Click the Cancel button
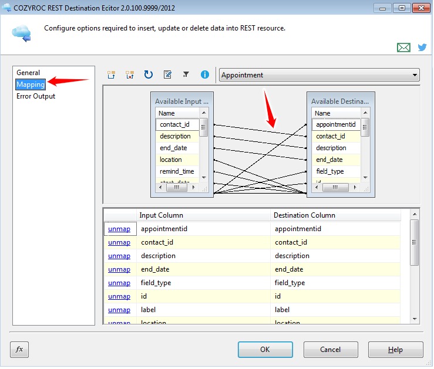This screenshot has height=369, width=434. pyautogui.click(x=331, y=350)
